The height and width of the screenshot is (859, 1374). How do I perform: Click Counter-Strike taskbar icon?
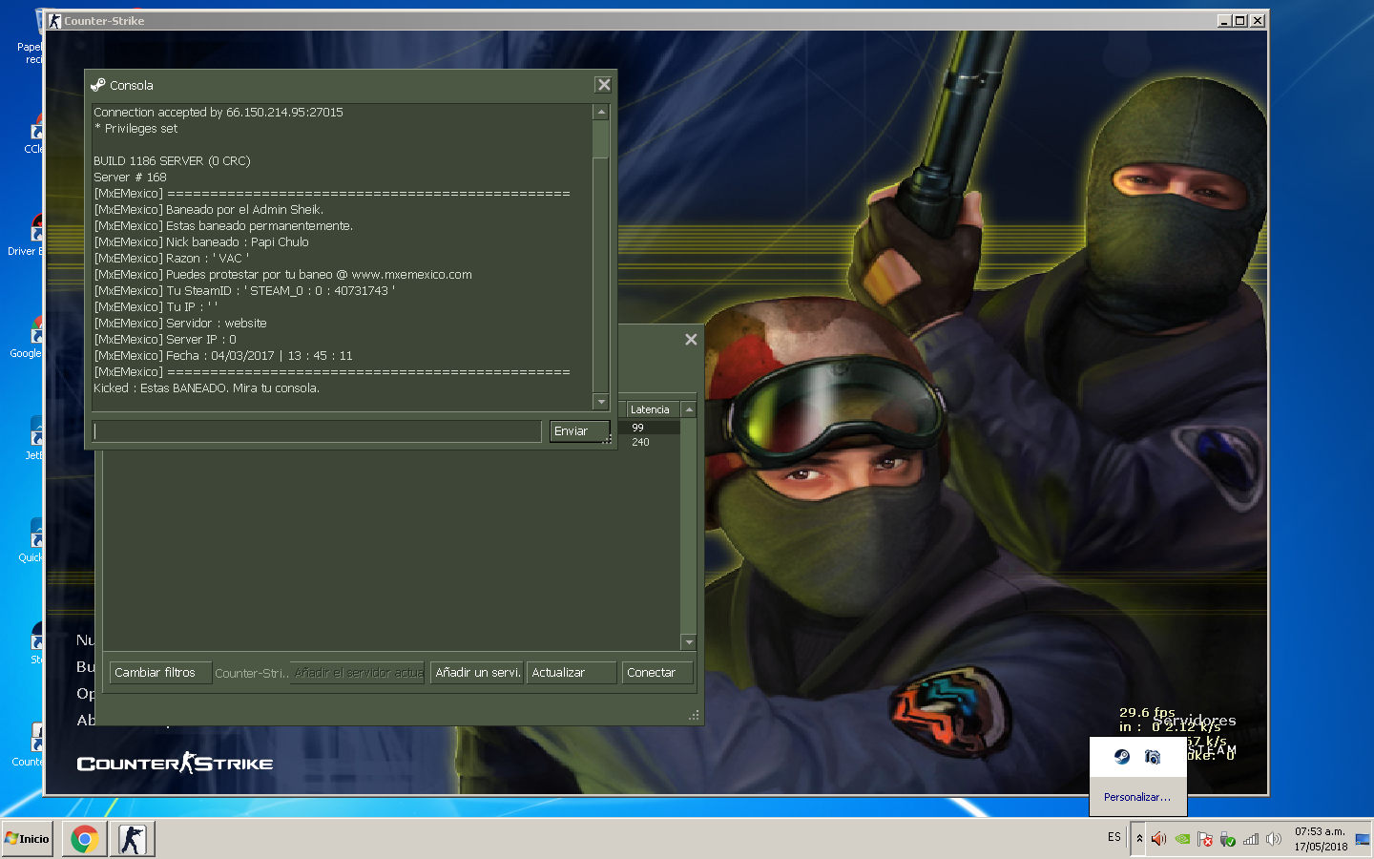(133, 839)
